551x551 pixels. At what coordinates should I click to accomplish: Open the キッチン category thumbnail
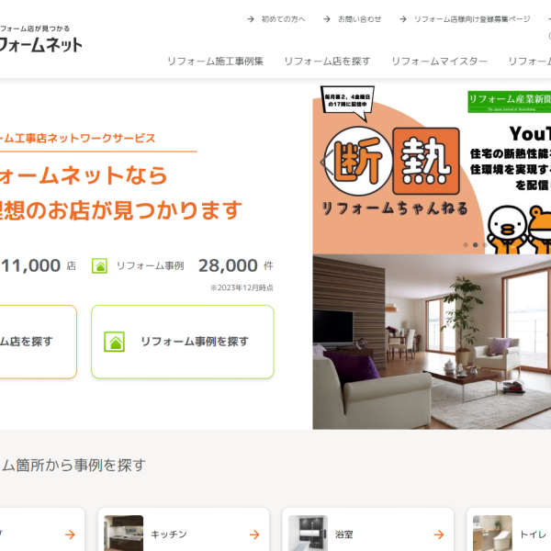124,533
